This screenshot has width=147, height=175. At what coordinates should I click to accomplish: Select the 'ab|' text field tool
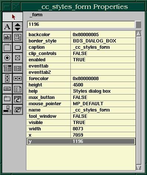pos(7,37)
